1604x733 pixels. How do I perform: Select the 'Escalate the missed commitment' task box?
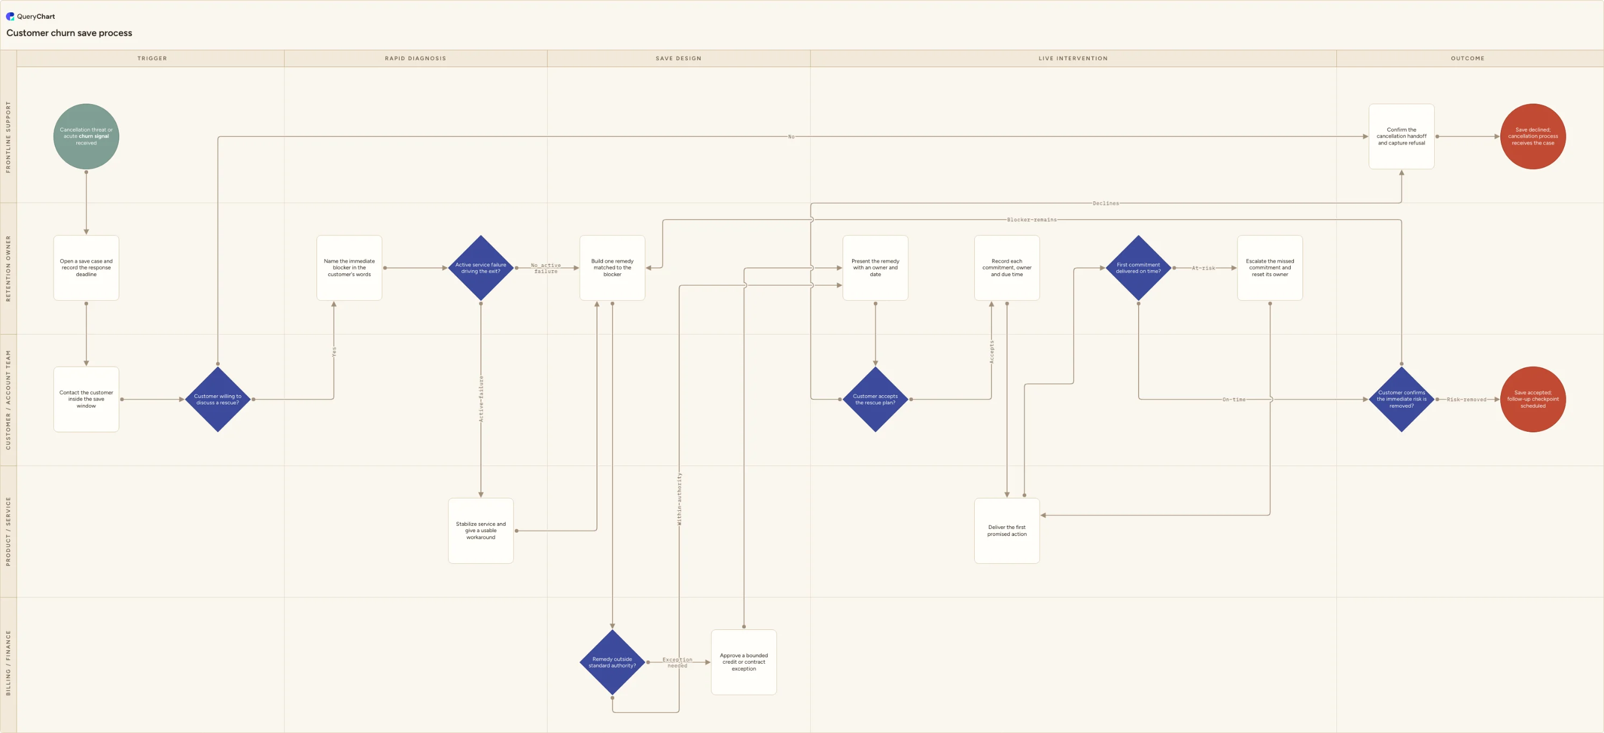tap(1270, 267)
